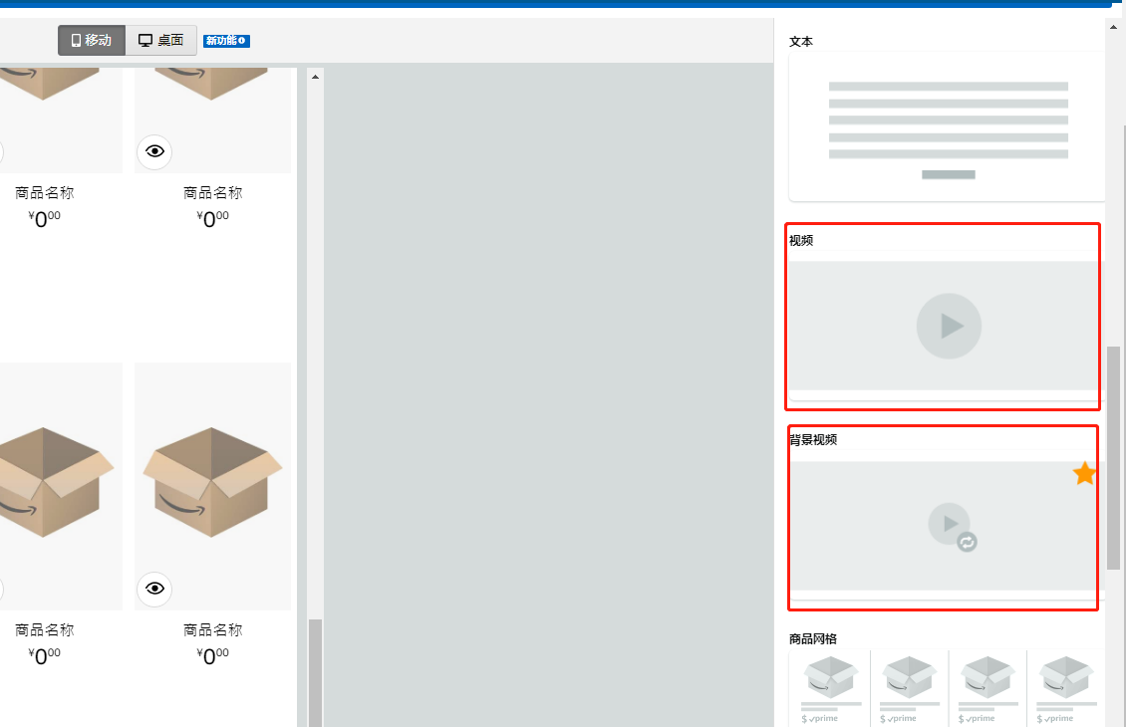The image size is (1126, 727).
Task: Click the 商品网格 section label
Action: 813,638
